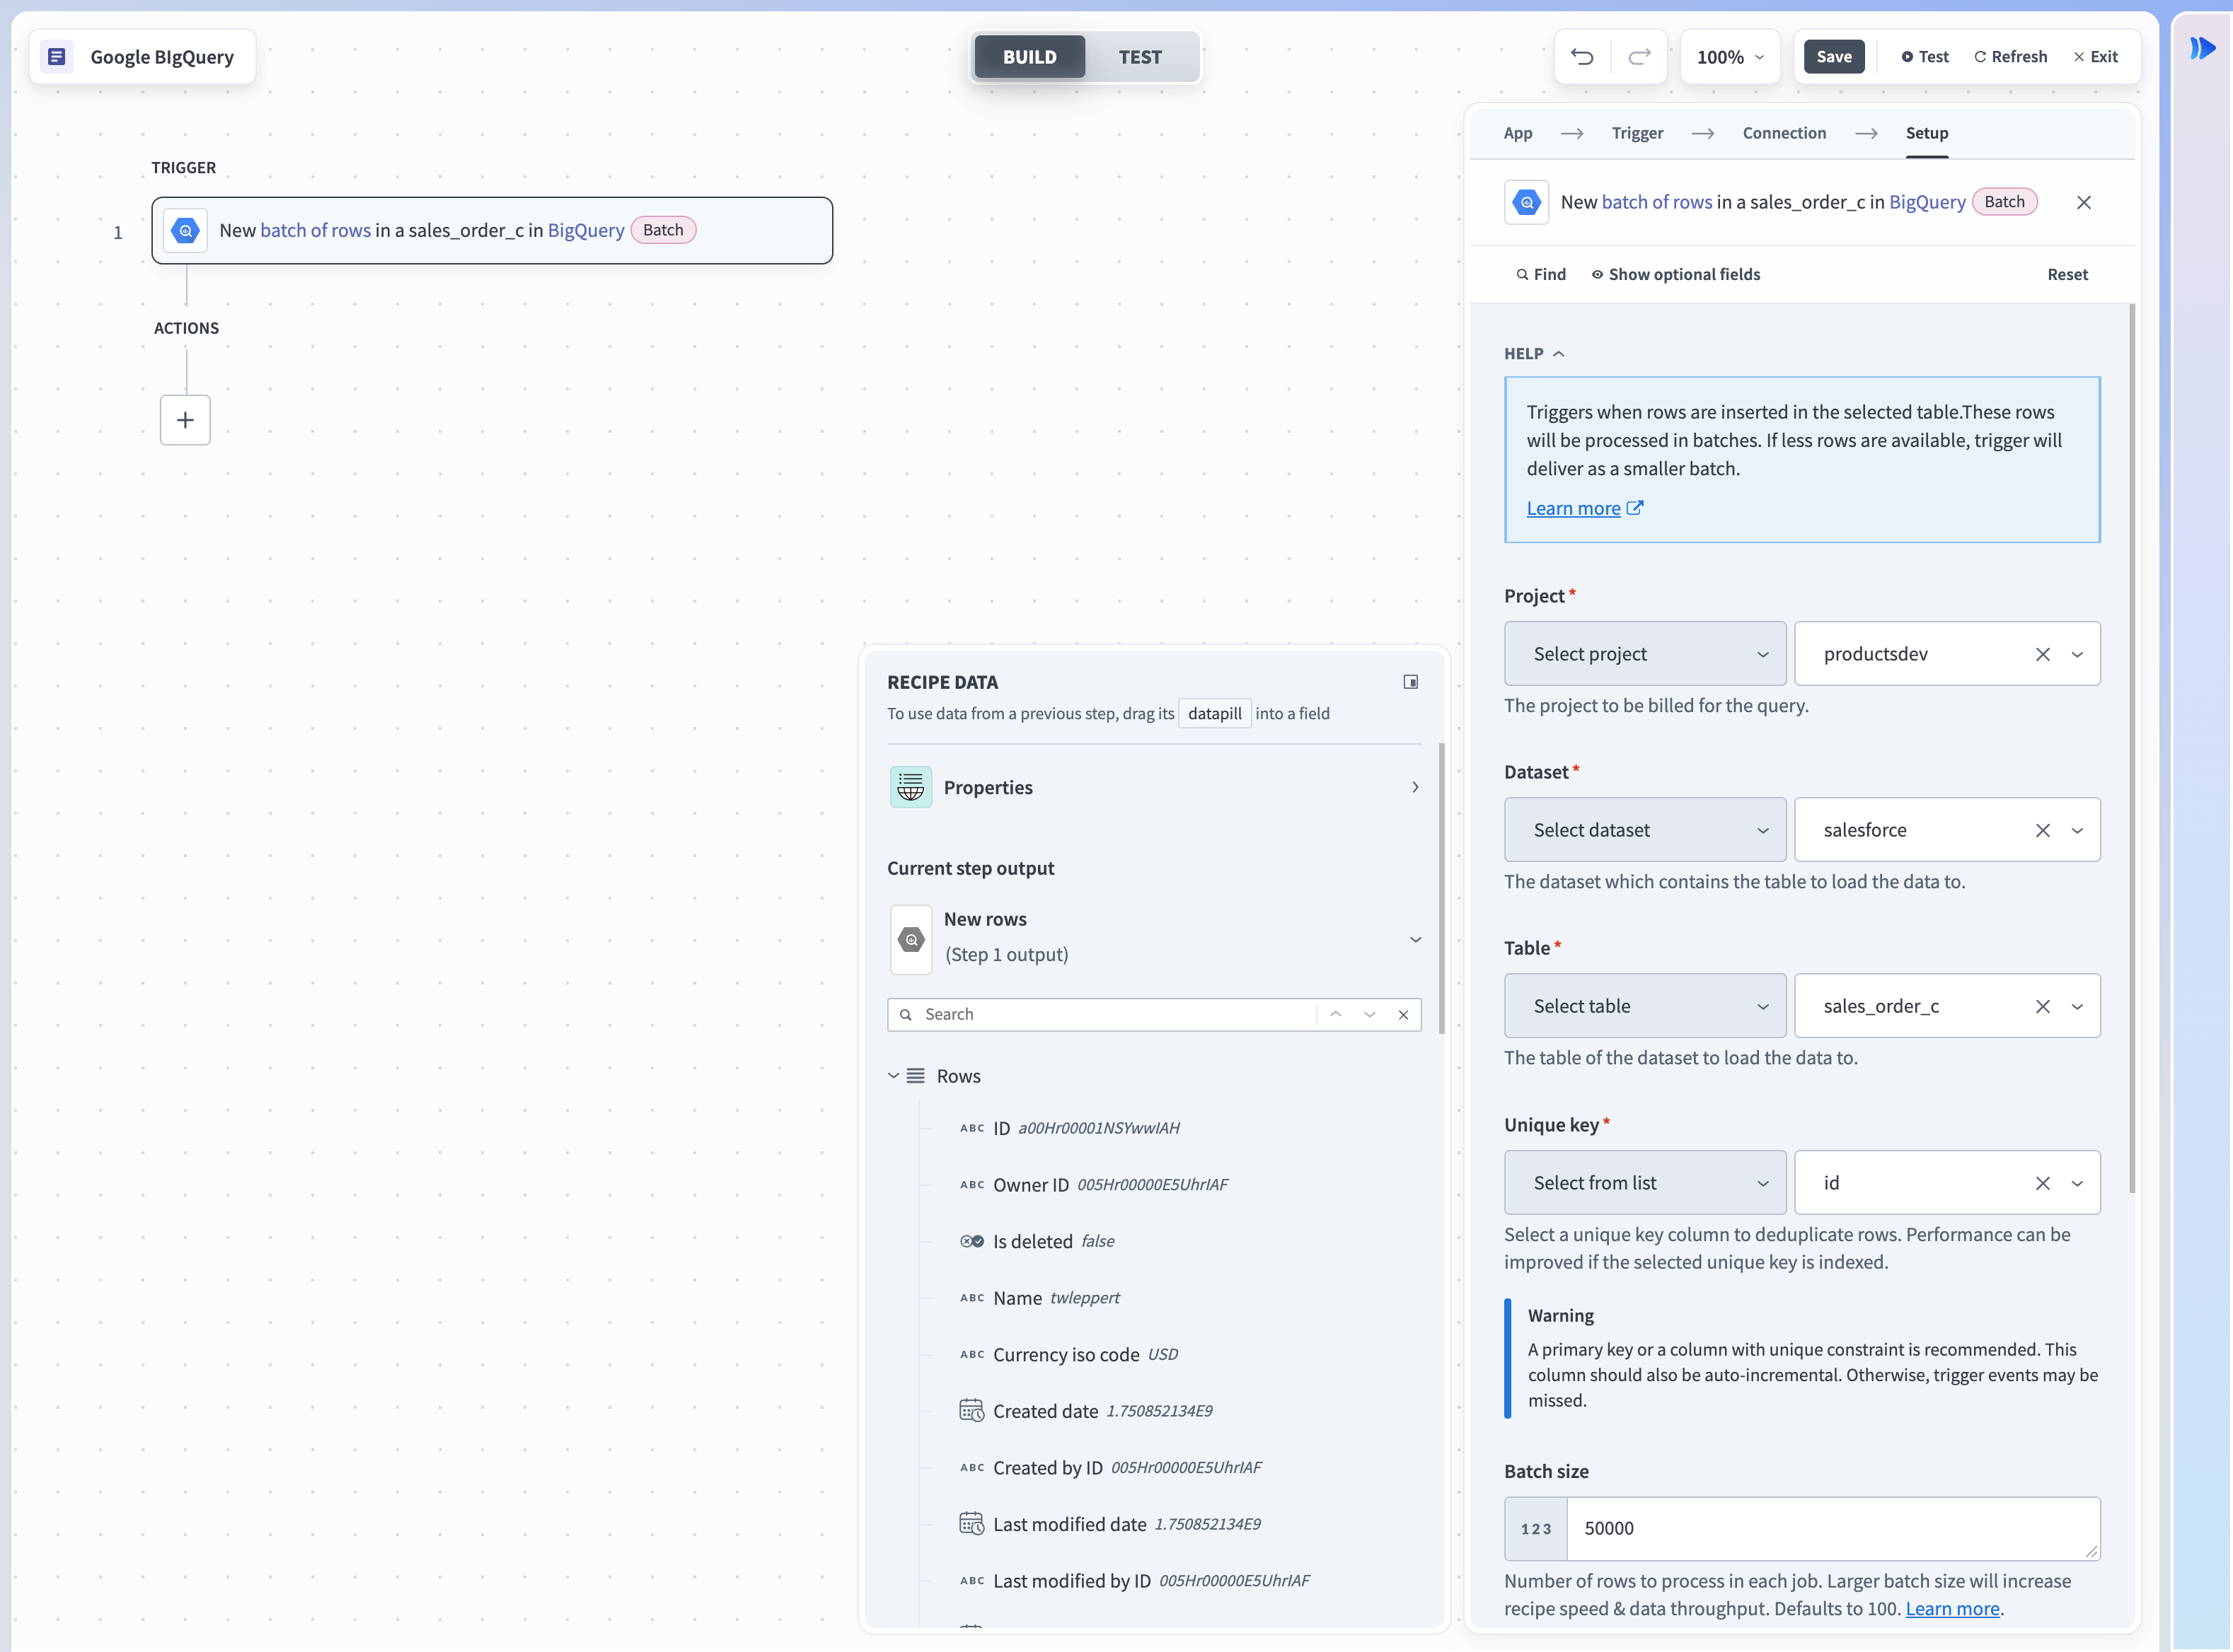Open the salesforce dataset dropdown

coord(2077,830)
